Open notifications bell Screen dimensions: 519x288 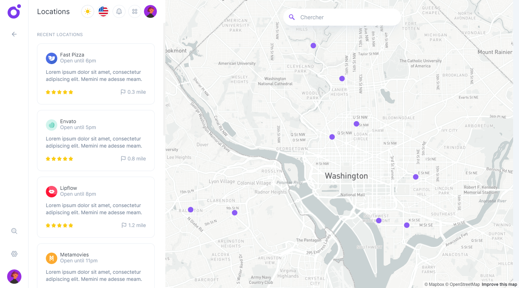pos(119,11)
